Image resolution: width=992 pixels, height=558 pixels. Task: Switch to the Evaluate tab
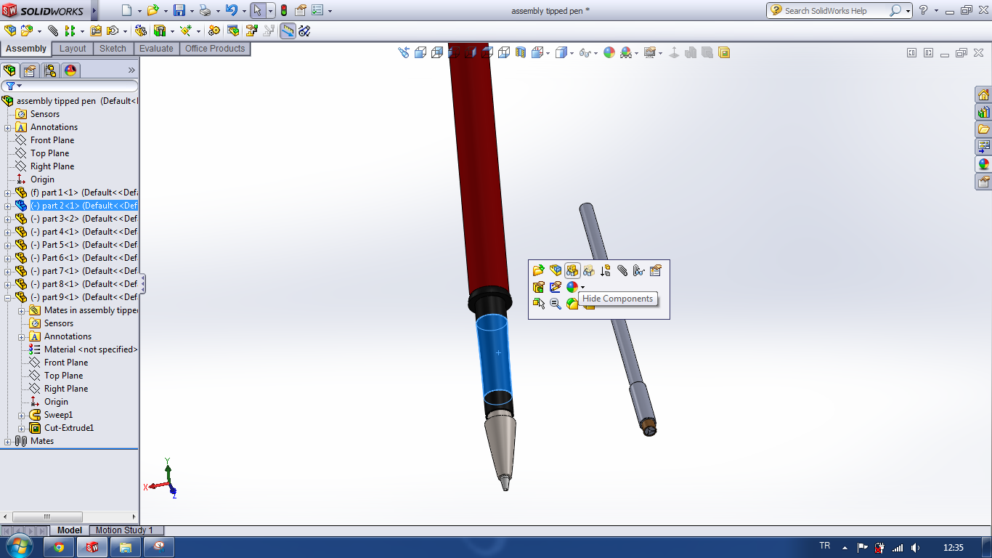pyautogui.click(x=156, y=49)
